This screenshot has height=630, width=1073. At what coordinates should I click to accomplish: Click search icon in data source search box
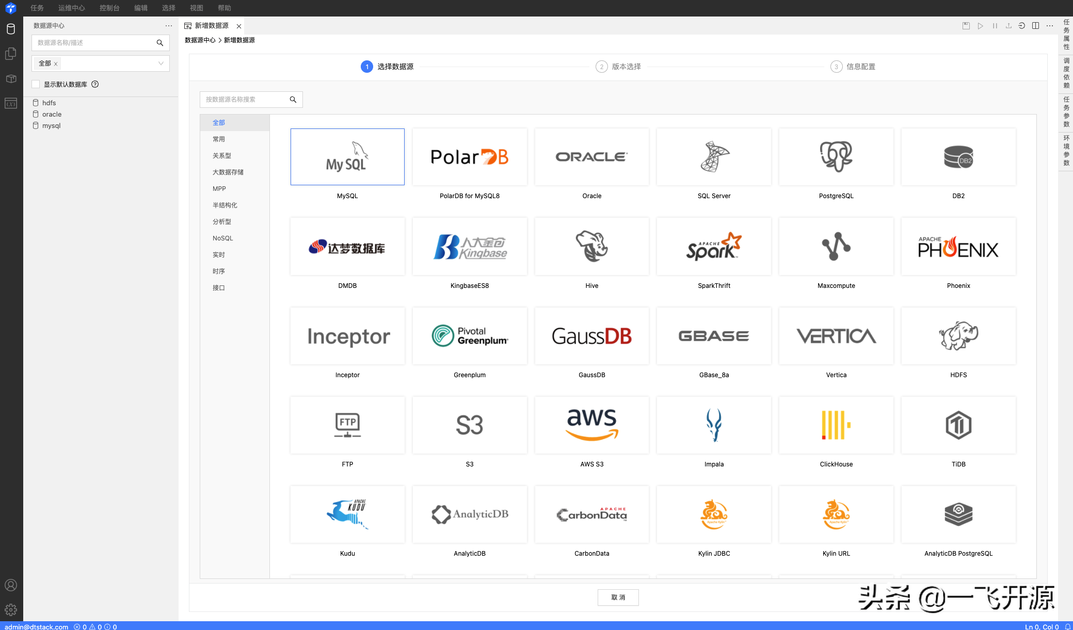click(x=293, y=100)
